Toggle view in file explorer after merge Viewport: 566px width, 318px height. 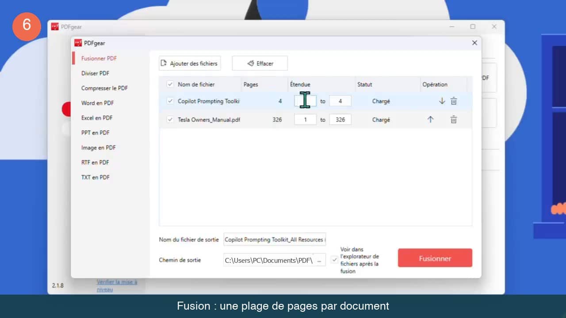click(335, 260)
